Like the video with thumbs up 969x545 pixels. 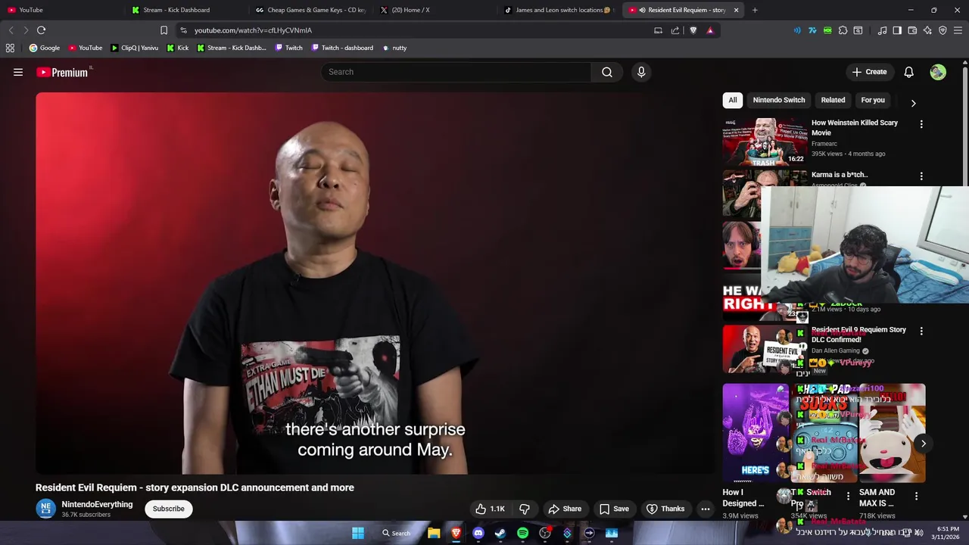pos(490,509)
